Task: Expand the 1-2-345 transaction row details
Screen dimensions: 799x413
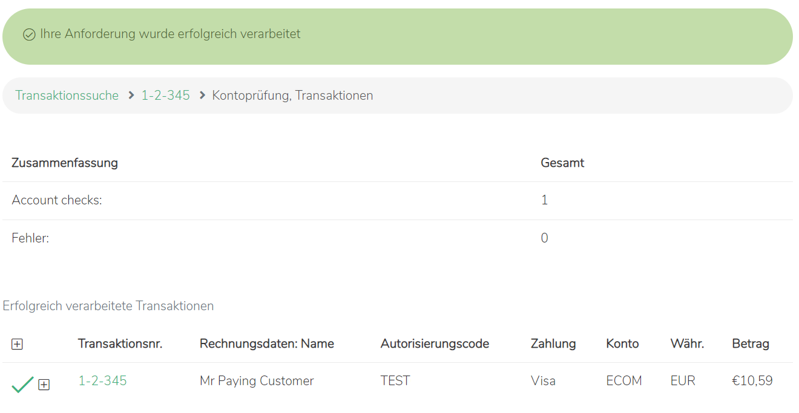Action: (x=44, y=385)
